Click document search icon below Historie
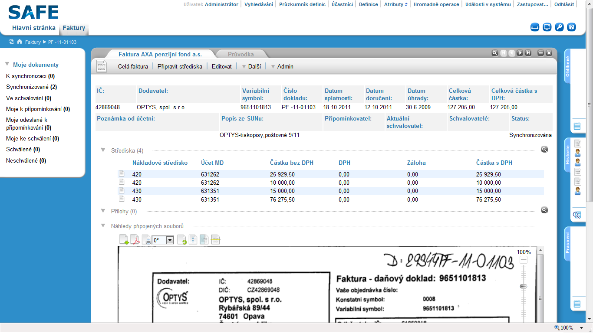This screenshot has height=333, width=593. tap(577, 215)
